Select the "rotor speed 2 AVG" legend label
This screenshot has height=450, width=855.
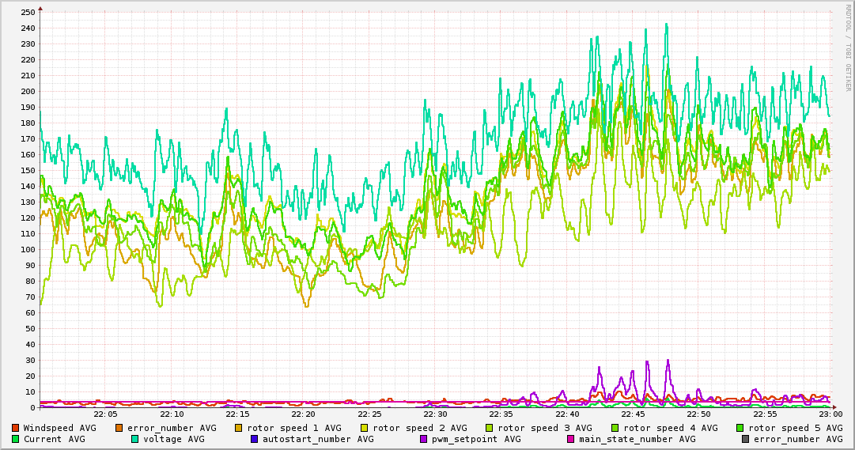coord(420,428)
